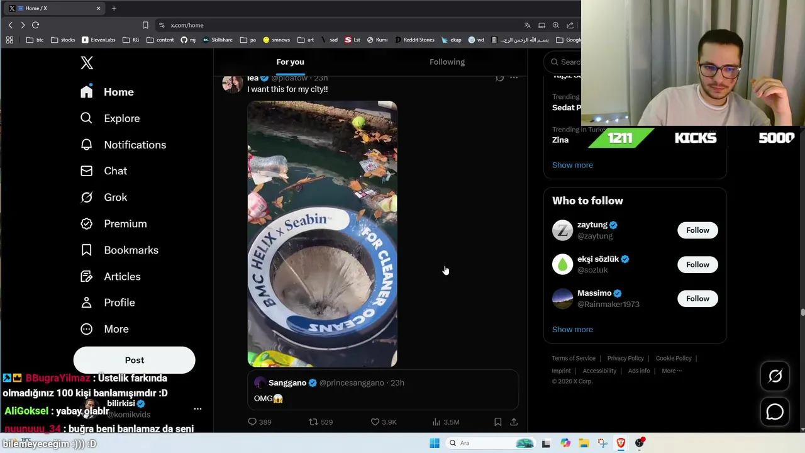Open Grok in the sidebar
The image size is (805, 453).
pos(104,198)
